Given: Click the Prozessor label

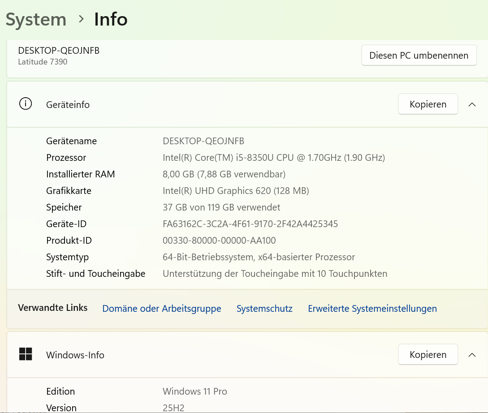Looking at the screenshot, I should point(66,158).
